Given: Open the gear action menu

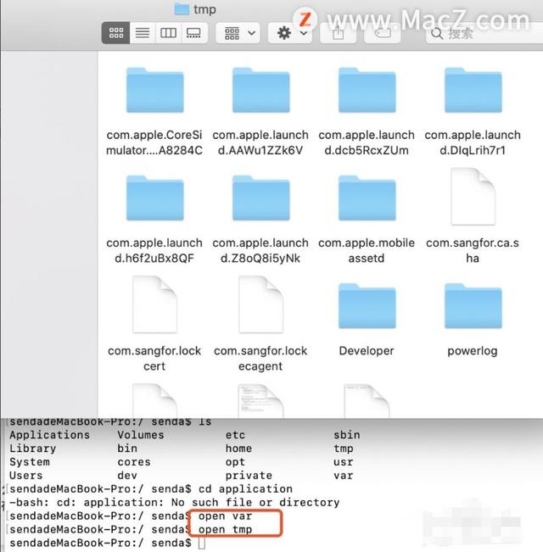Looking at the screenshot, I should pos(290,33).
